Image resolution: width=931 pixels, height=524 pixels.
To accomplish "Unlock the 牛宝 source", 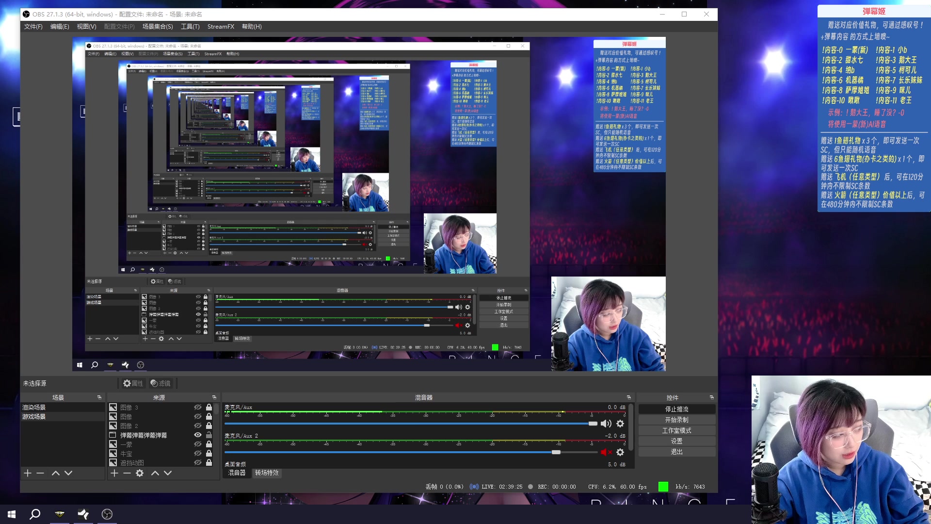I will click(x=209, y=454).
